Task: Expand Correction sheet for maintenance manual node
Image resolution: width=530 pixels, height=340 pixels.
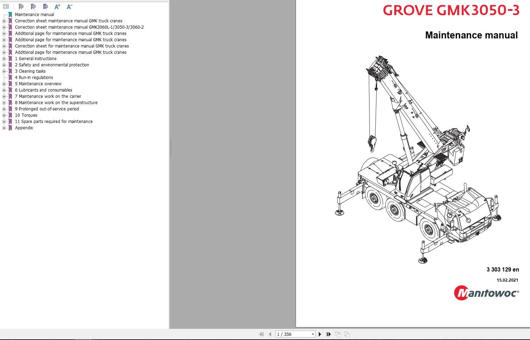Action: point(4,46)
